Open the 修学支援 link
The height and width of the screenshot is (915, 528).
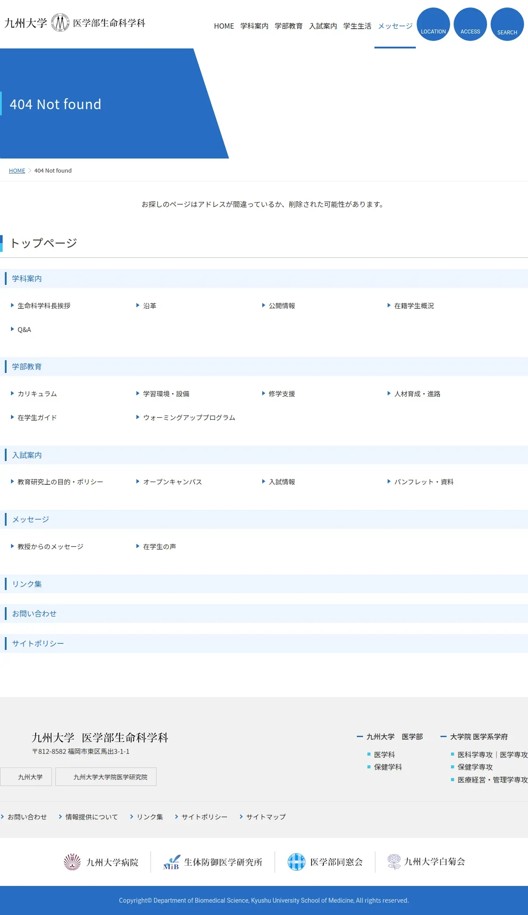(x=282, y=394)
